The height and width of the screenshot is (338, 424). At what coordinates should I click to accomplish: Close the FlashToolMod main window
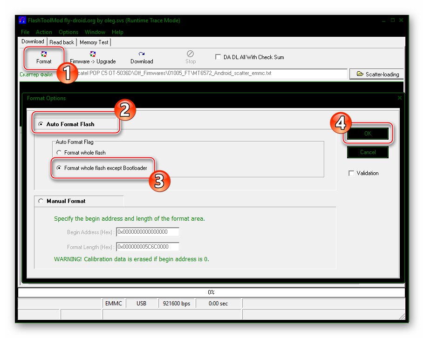coord(401,20)
